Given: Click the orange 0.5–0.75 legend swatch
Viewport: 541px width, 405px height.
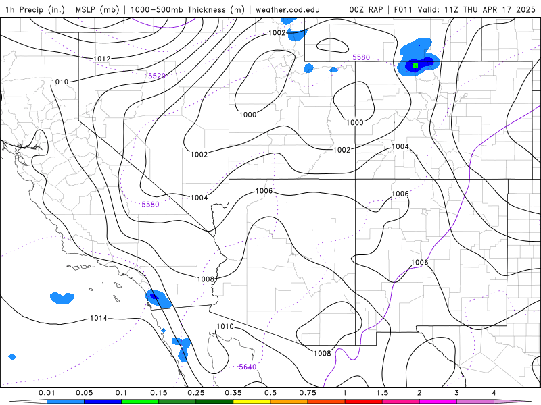Looking at the screenshot, I should point(289,402).
